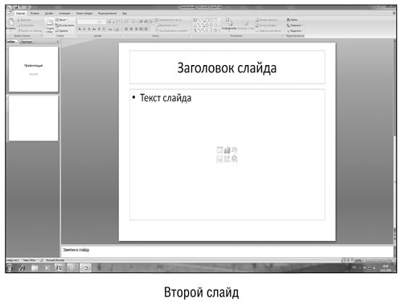Viewport: 402px width, 302px height.
Task: Open the Макет layout dropdown
Action: tap(62, 20)
